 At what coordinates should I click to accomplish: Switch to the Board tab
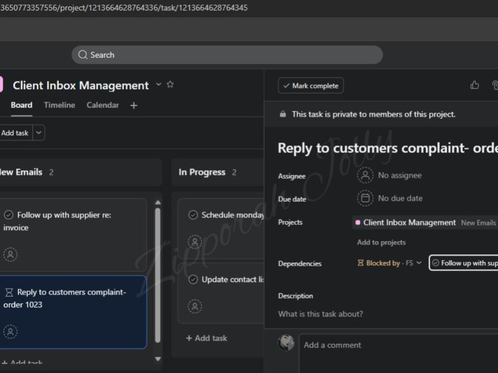click(x=21, y=105)
